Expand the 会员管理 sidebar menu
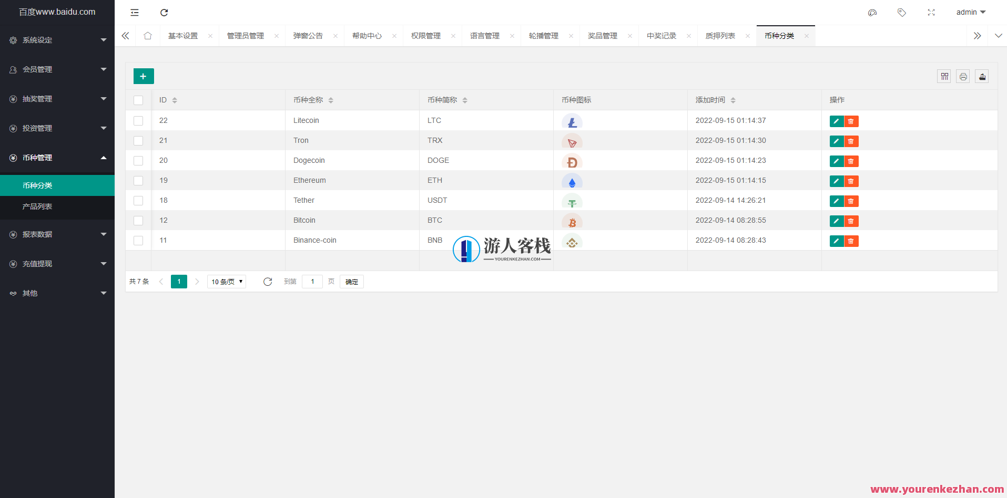This screenshot has height=498, width=1007. click(57, 69)
